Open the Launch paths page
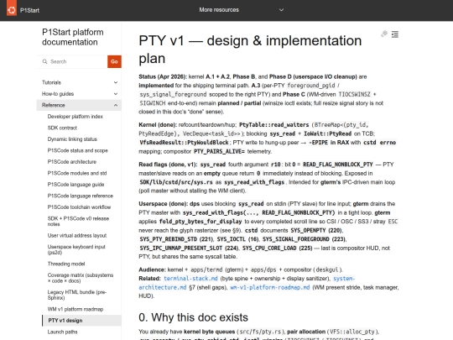 tap(62, 332)
